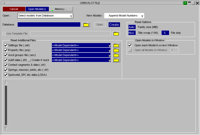This screenshot has width=200, height=135.
Task: Click the Database folder browse icon
Action: (x=86, y=24)
